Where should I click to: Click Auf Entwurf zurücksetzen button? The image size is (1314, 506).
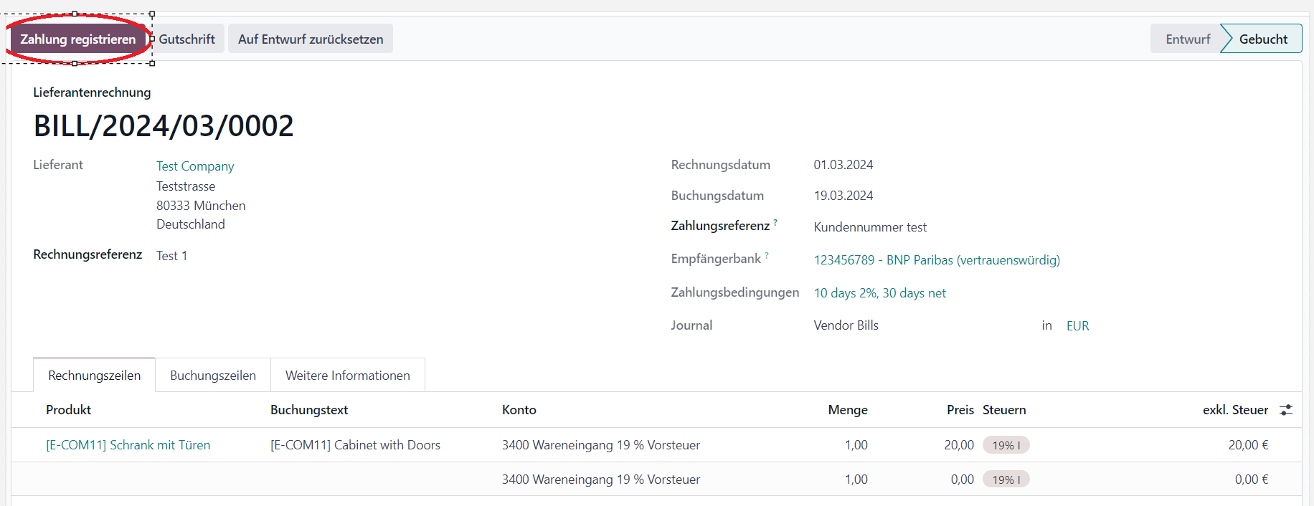(311, 39)
